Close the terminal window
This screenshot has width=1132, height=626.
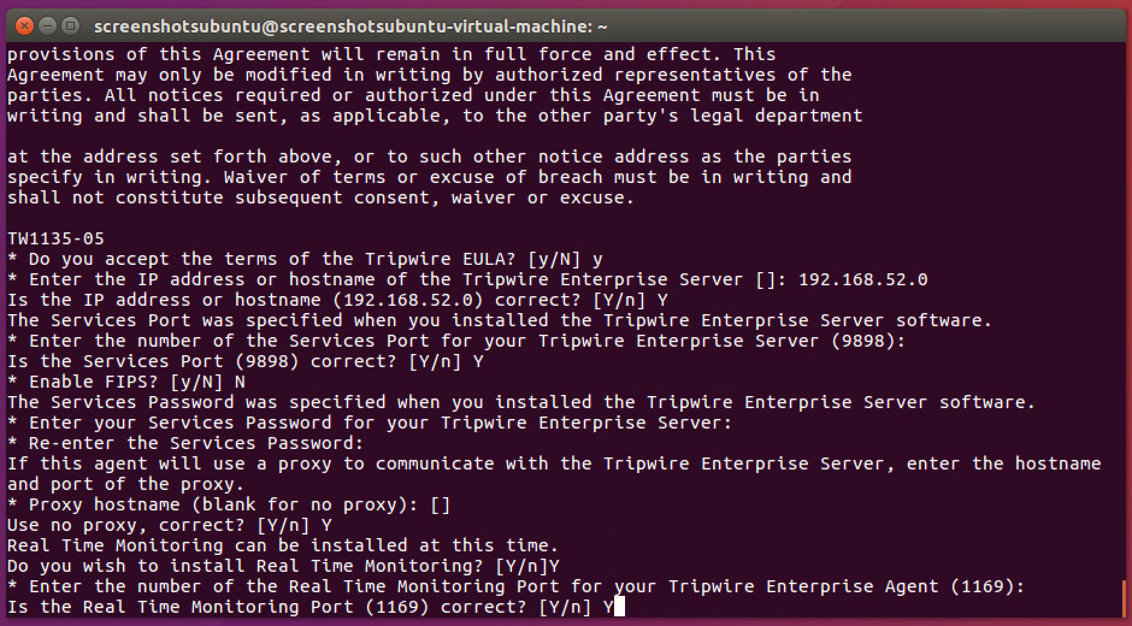coord(24,26)
